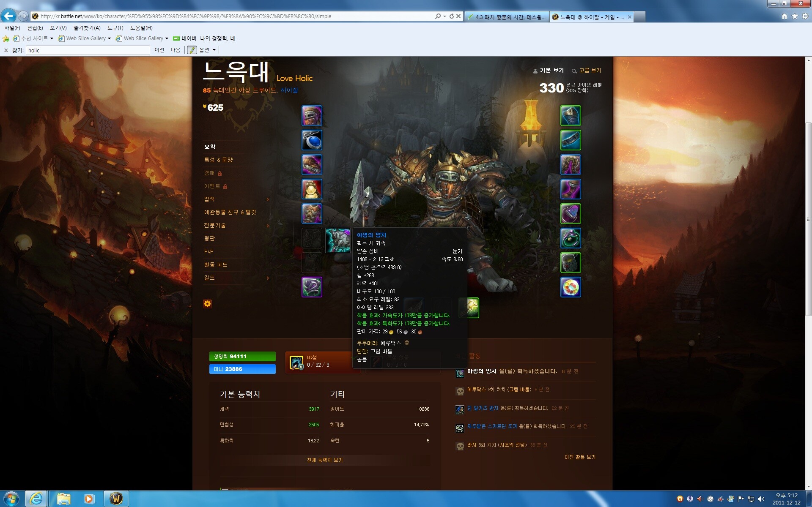This screenshot has height=507, width=812.
Task: Click the shoulder armor equipment slot icon
Action: pos(312,165)
